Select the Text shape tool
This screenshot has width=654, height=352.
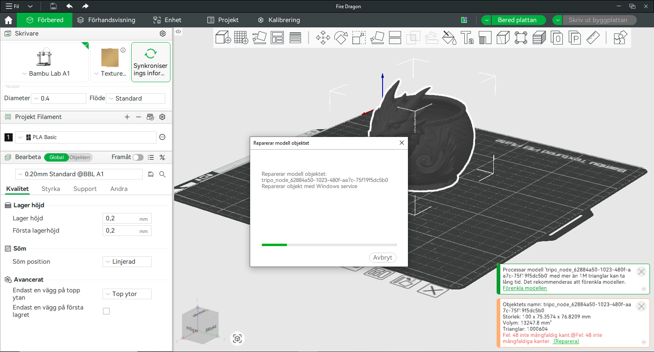click(x=467, y=38)
